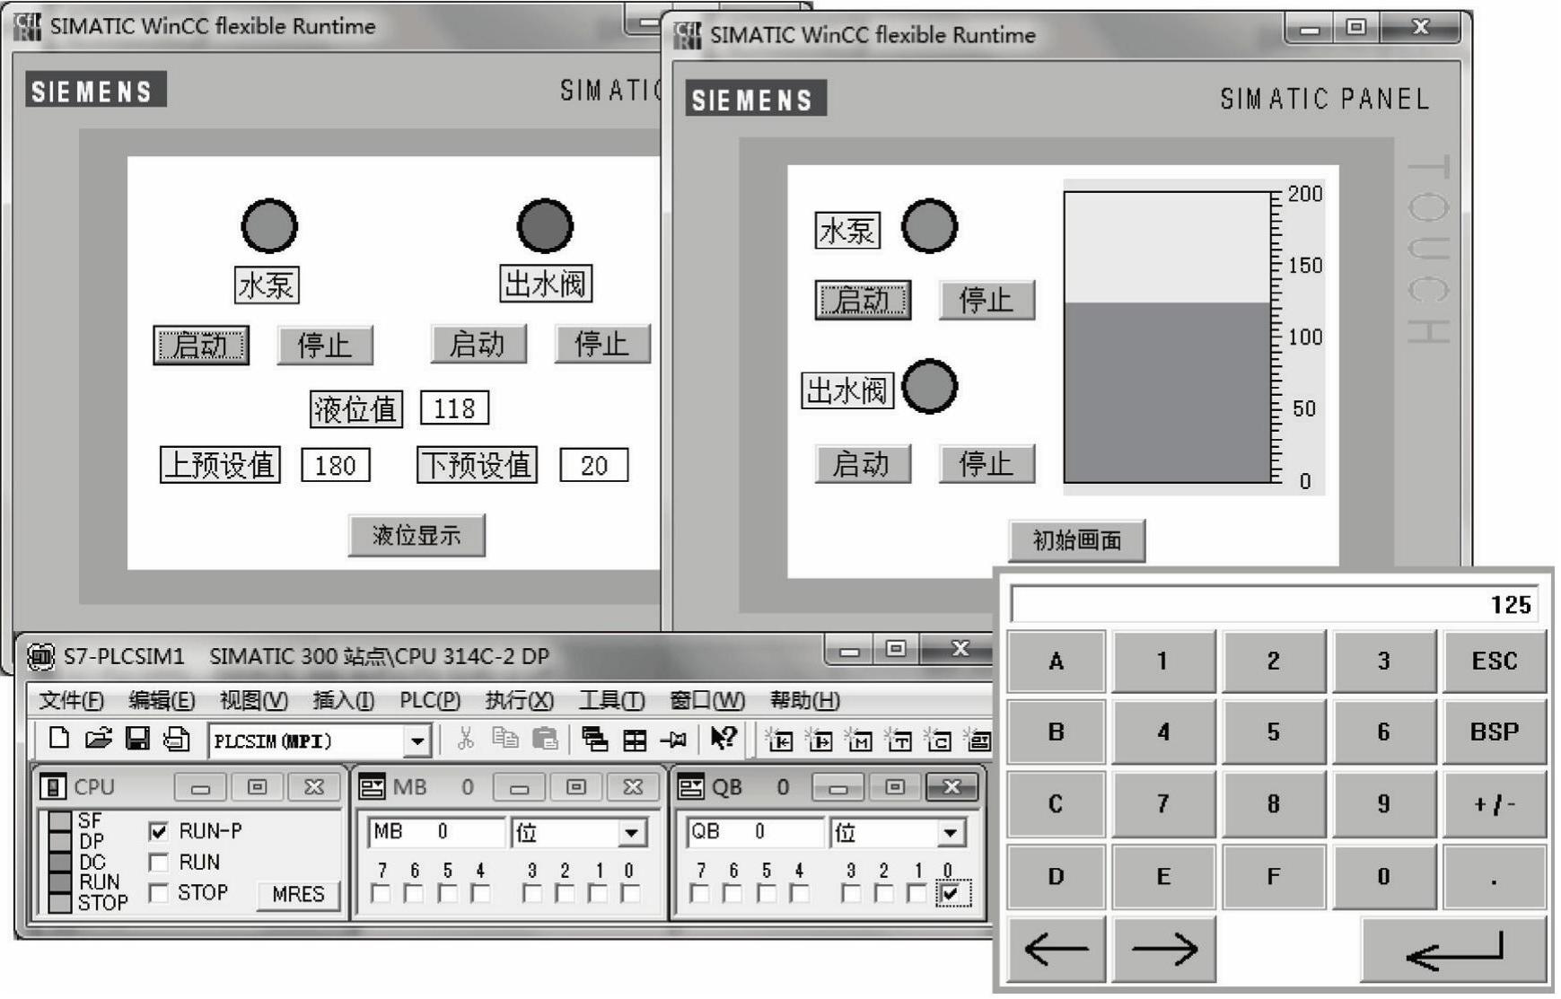
Task: Open the MB 0 format dropdown
Action: coord(632,833)
